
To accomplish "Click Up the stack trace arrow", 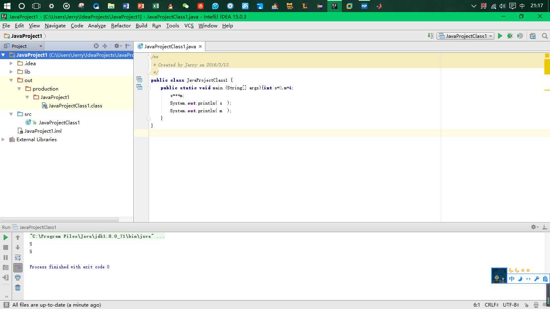I will tap(18, 237).
